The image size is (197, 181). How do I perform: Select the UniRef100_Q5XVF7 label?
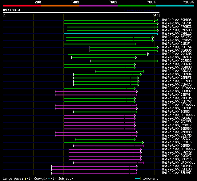177,125
